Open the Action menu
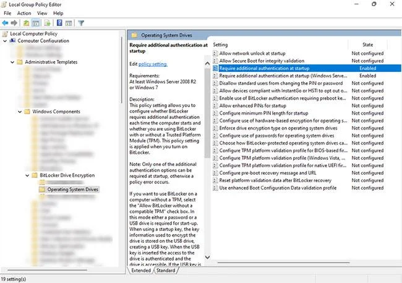402x283 pixels. pos(24,13)
